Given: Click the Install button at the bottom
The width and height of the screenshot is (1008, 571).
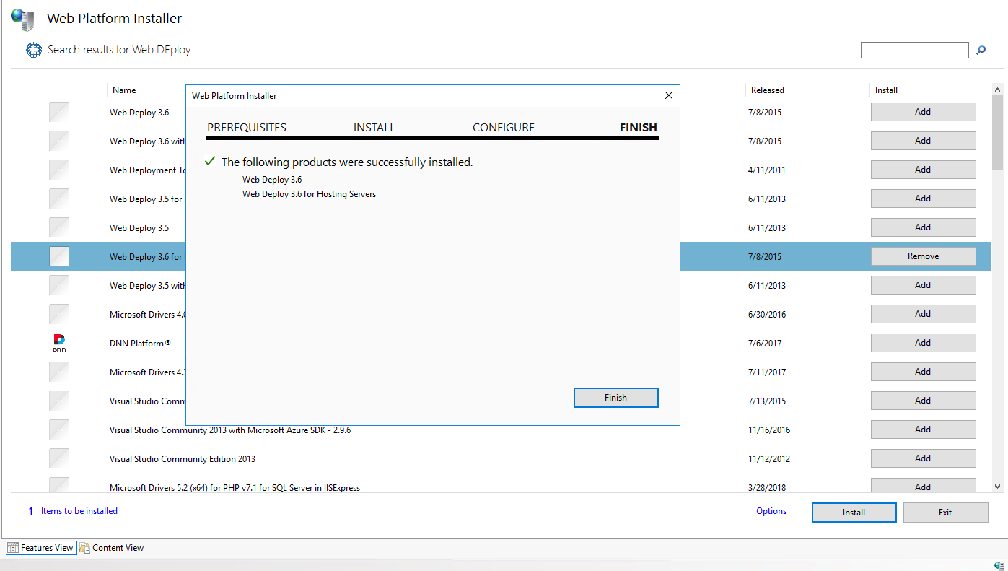Looking at the screenshot, I should pos(854,513).
